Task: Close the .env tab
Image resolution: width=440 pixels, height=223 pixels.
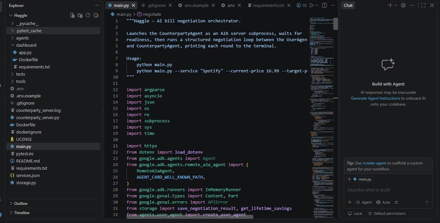Action: click(x=239, y=5)
